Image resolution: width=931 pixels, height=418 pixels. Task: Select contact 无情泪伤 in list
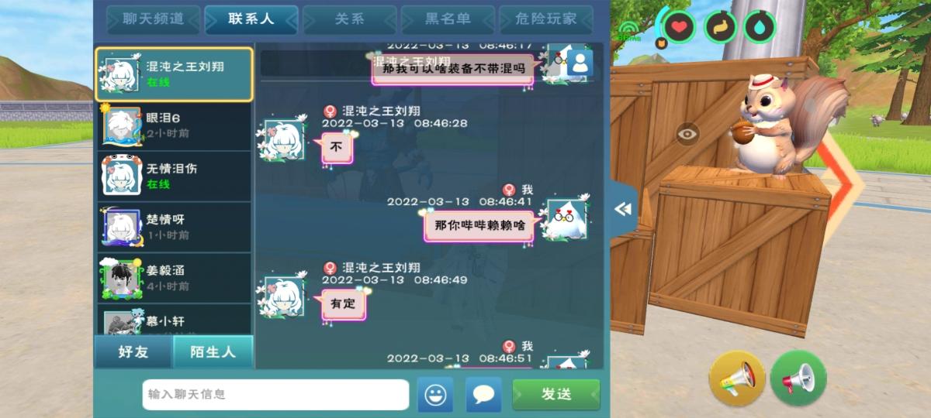[174, 176]
